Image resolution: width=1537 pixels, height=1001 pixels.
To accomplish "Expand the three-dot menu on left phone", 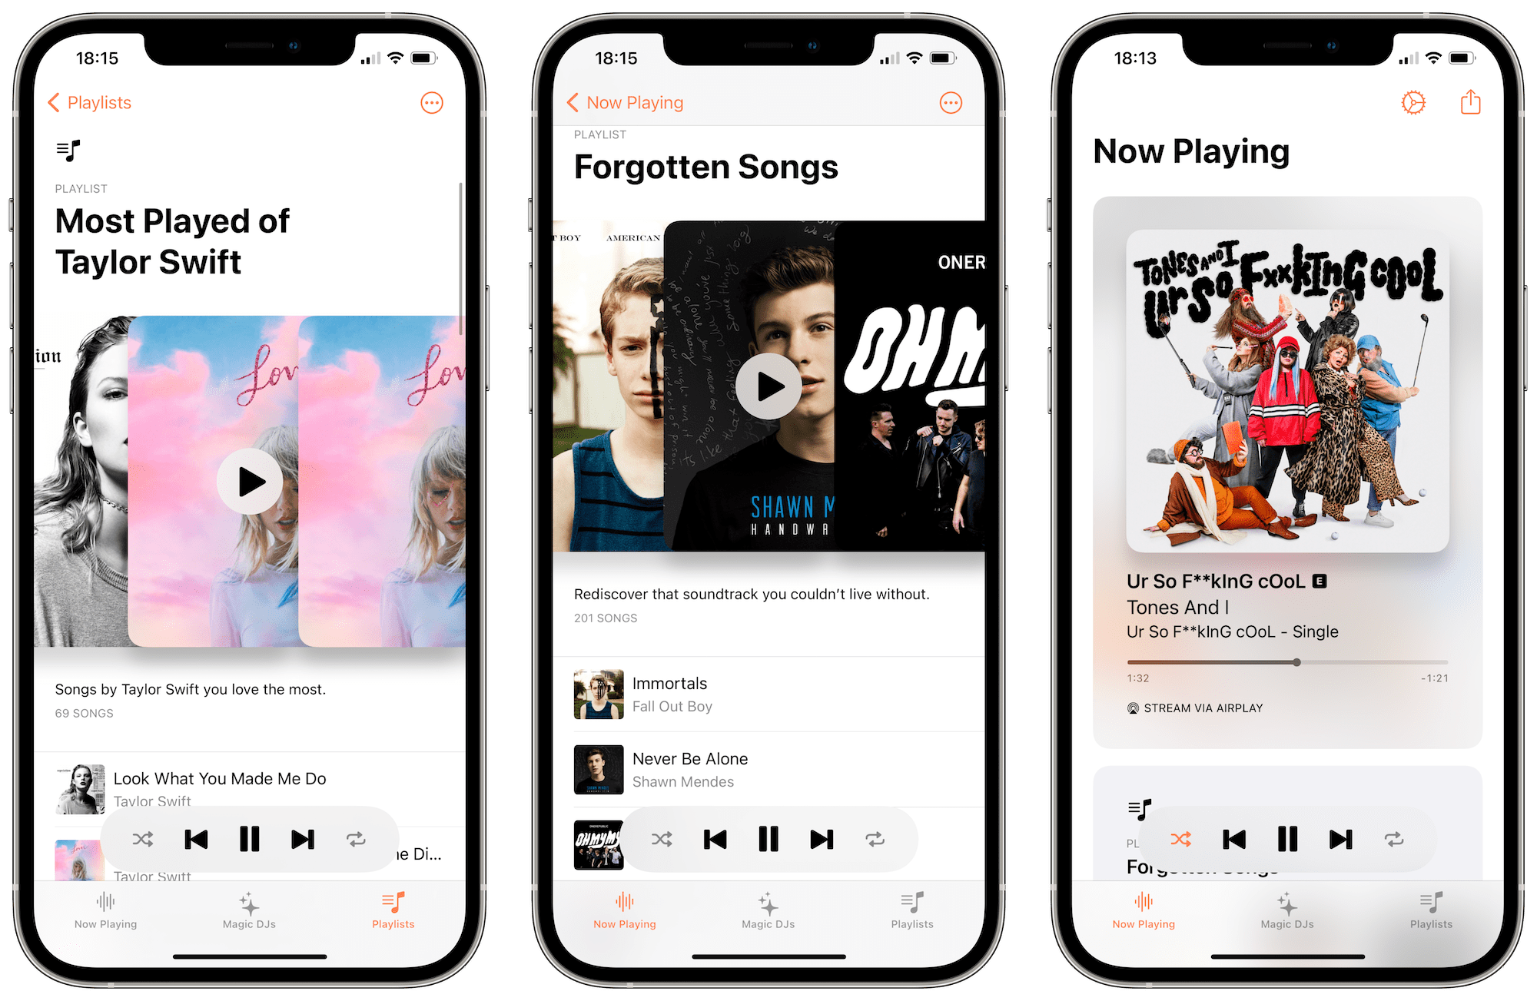I will click(x=433, y=103).
